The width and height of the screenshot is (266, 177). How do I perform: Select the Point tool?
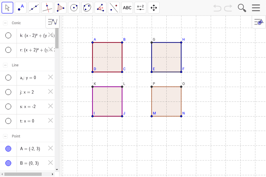21,8
